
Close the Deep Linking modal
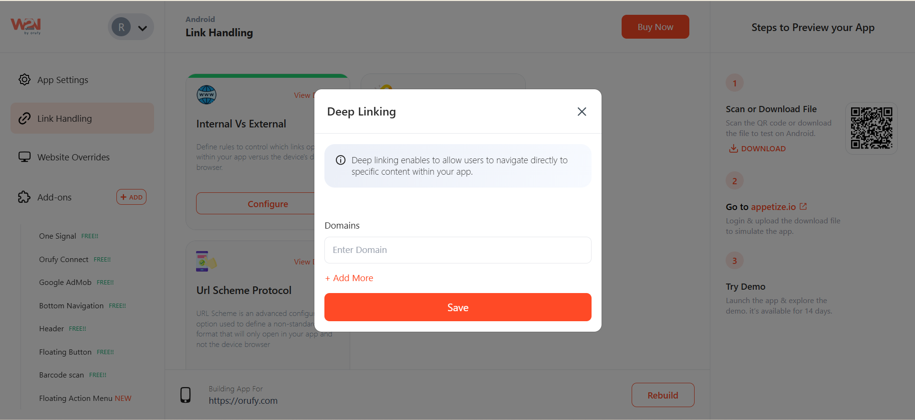tap(582, 111)
